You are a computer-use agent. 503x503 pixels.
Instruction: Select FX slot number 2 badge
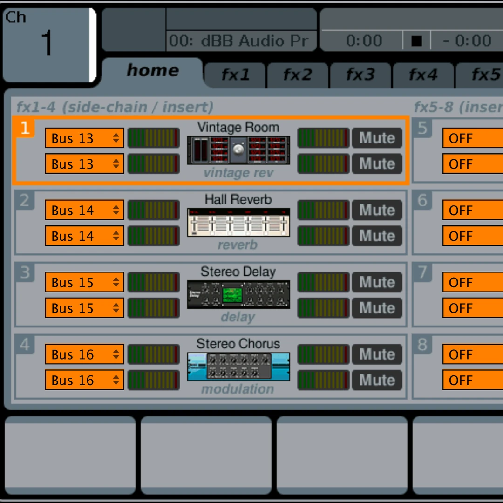coord(24,201)
